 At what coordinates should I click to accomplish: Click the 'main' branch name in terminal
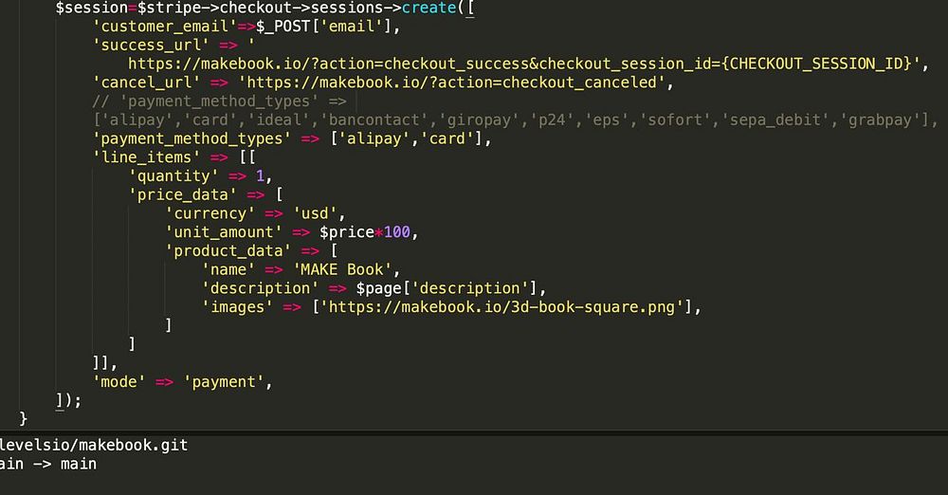tap(78, 464)
